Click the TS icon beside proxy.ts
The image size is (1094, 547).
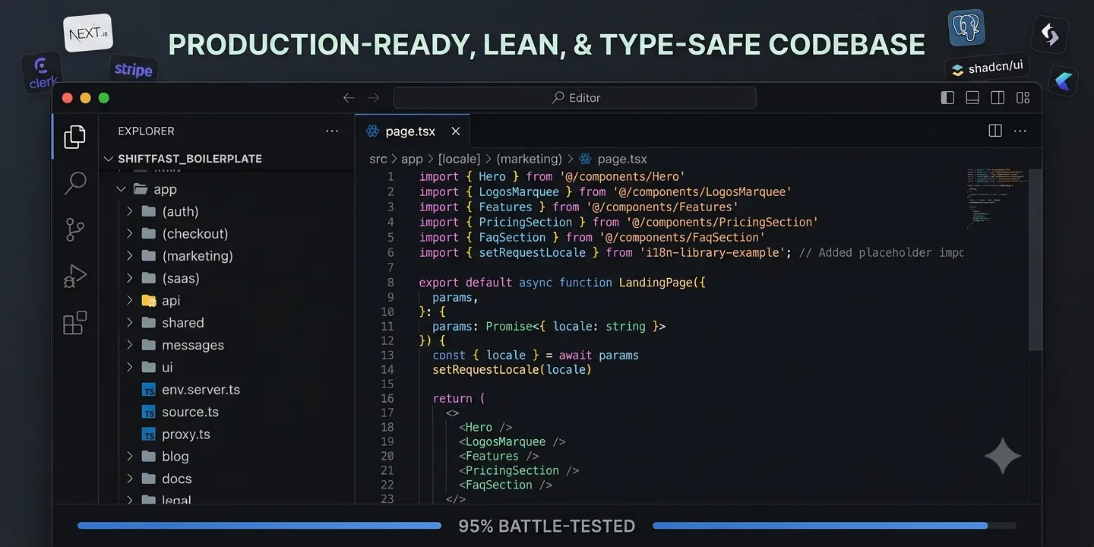(149, 435)
